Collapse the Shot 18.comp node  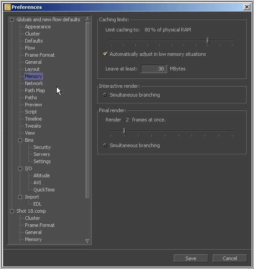tap(12, 211)
